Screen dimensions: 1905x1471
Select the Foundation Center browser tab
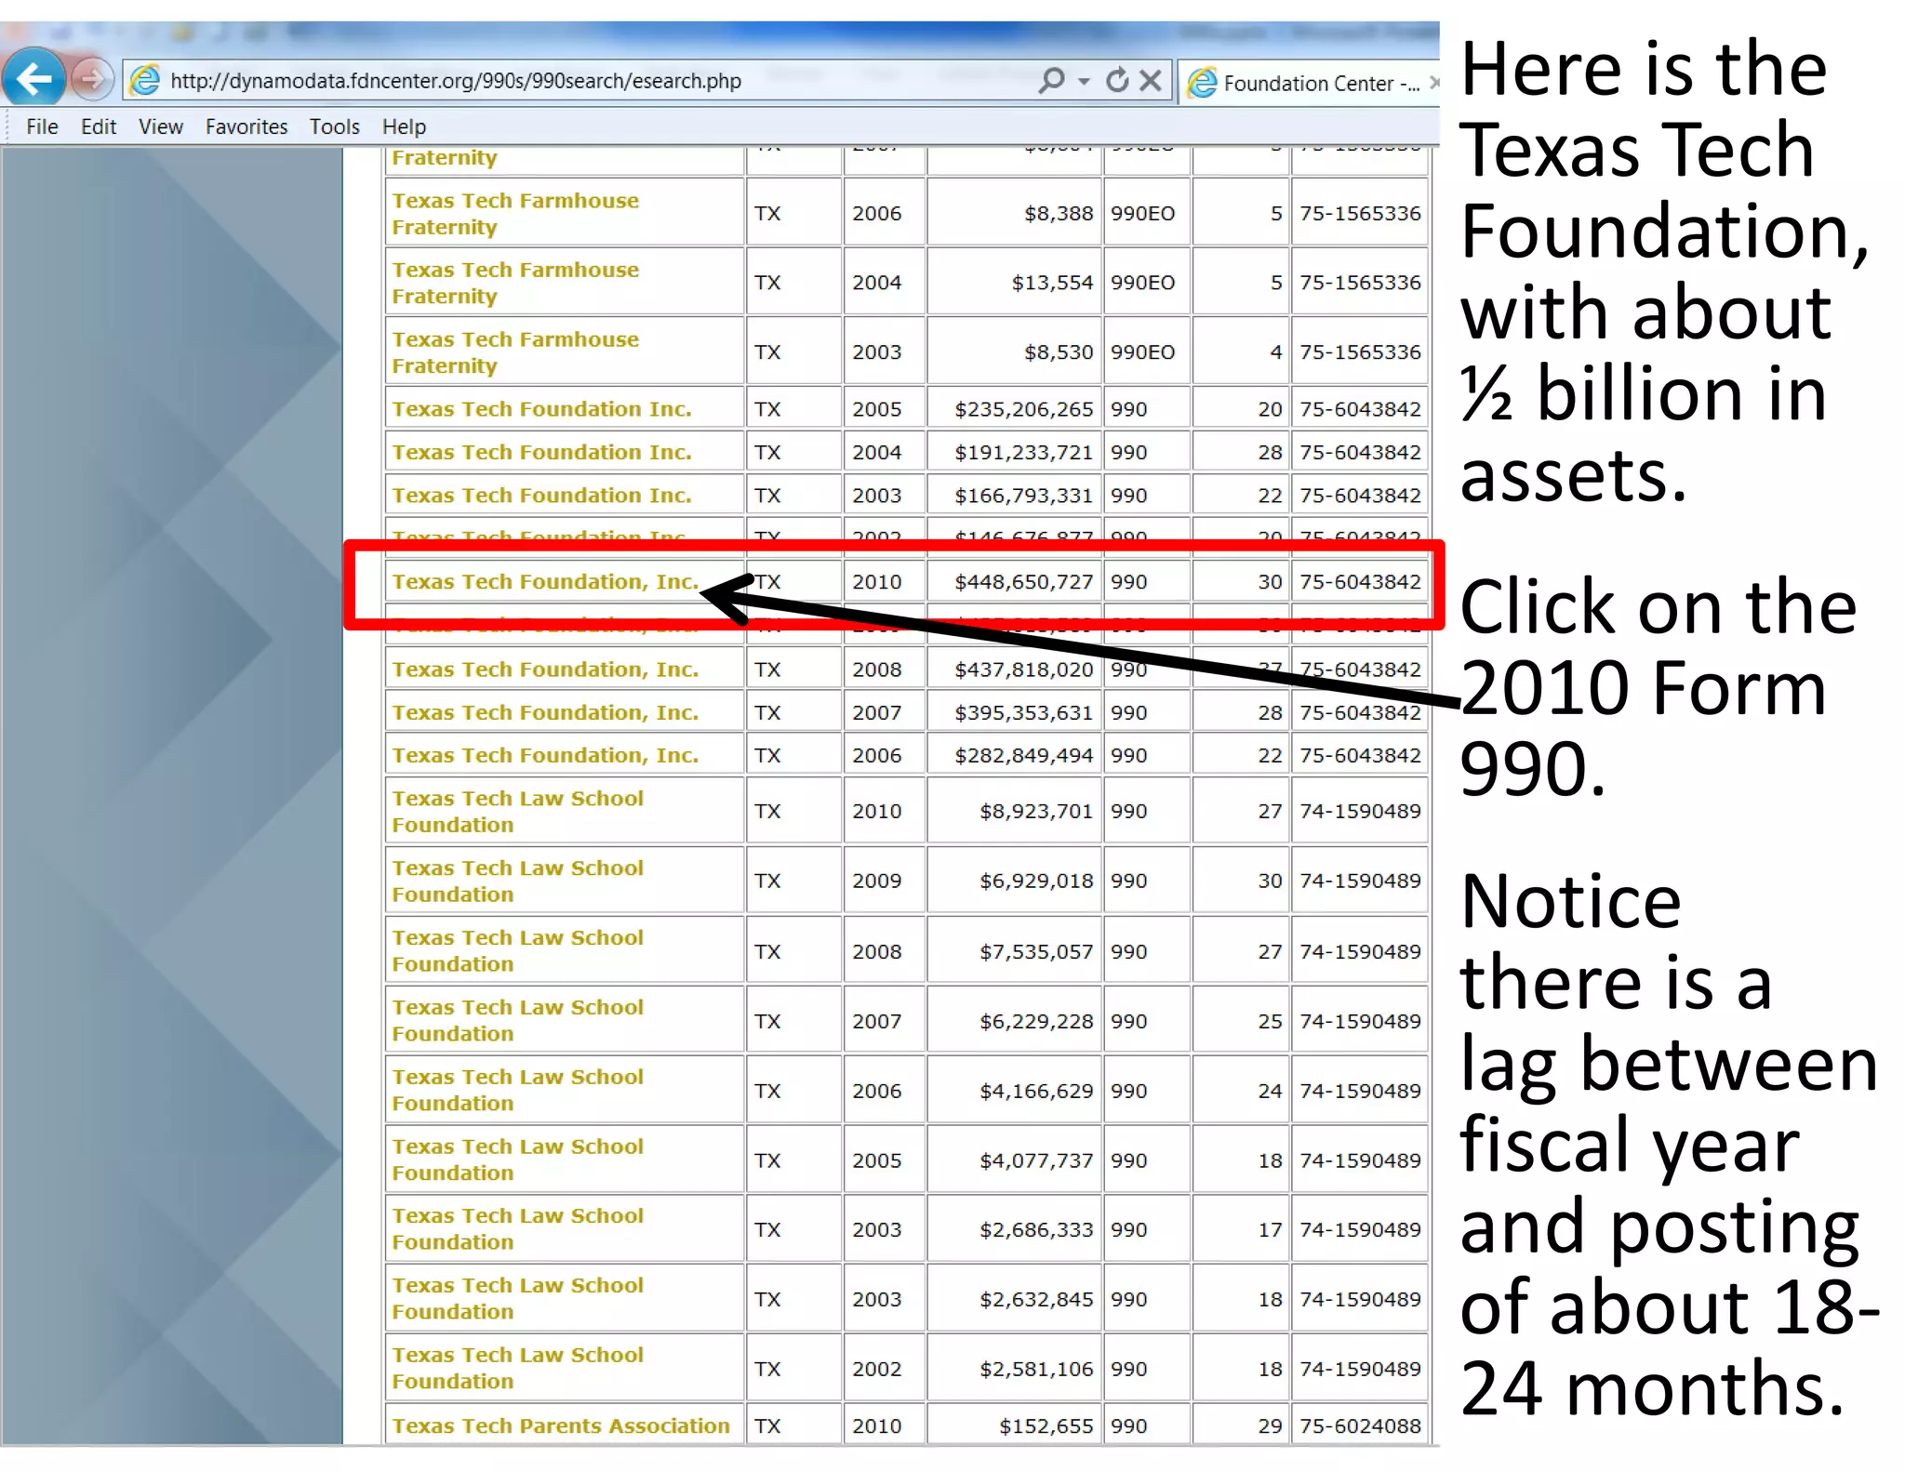point(1310,83)
